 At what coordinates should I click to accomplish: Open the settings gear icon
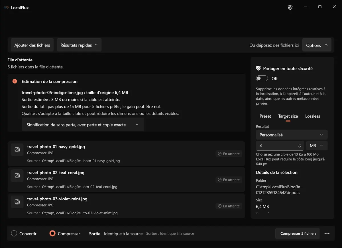[x=290, y=7]
